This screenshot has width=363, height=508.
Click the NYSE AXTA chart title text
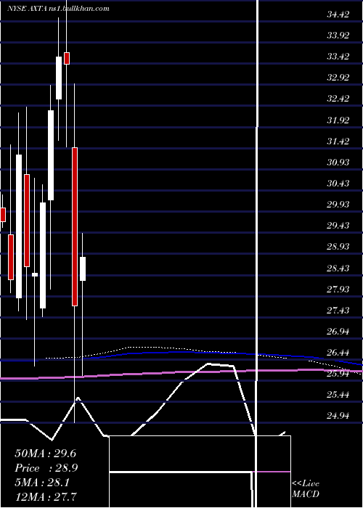tap(57, 9)
